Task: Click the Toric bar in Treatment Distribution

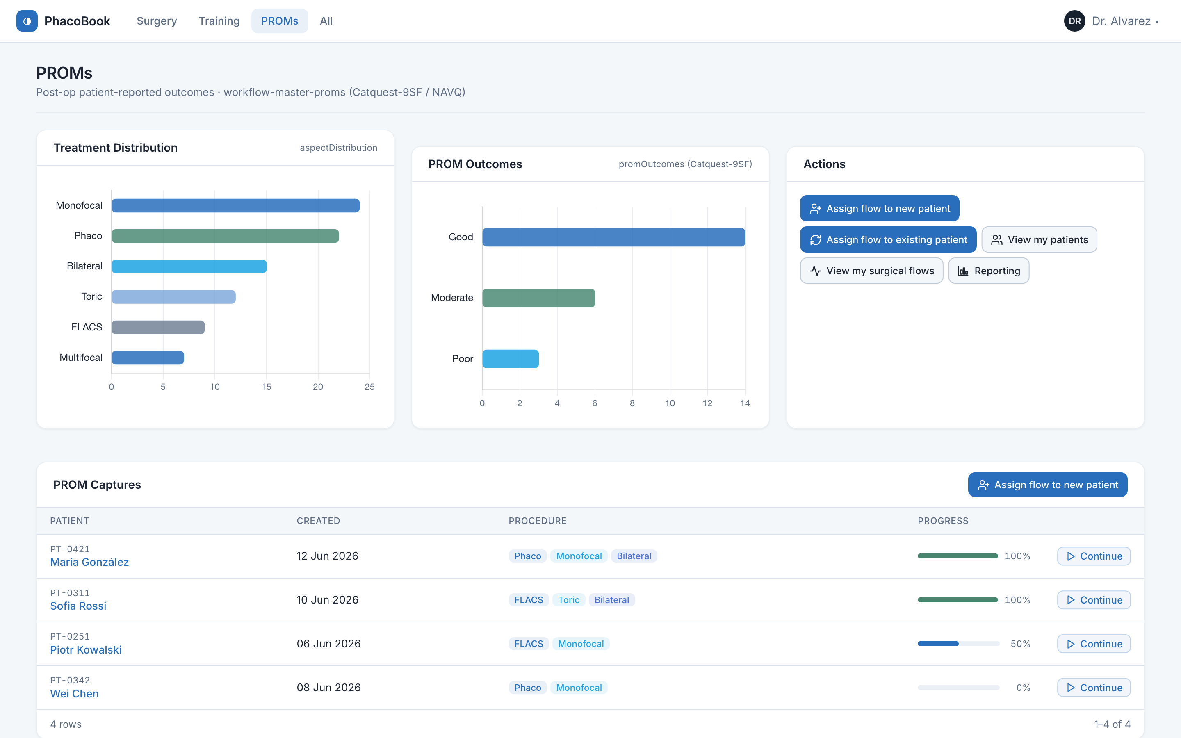Action: pyautogui.click(x=173, y=297)
